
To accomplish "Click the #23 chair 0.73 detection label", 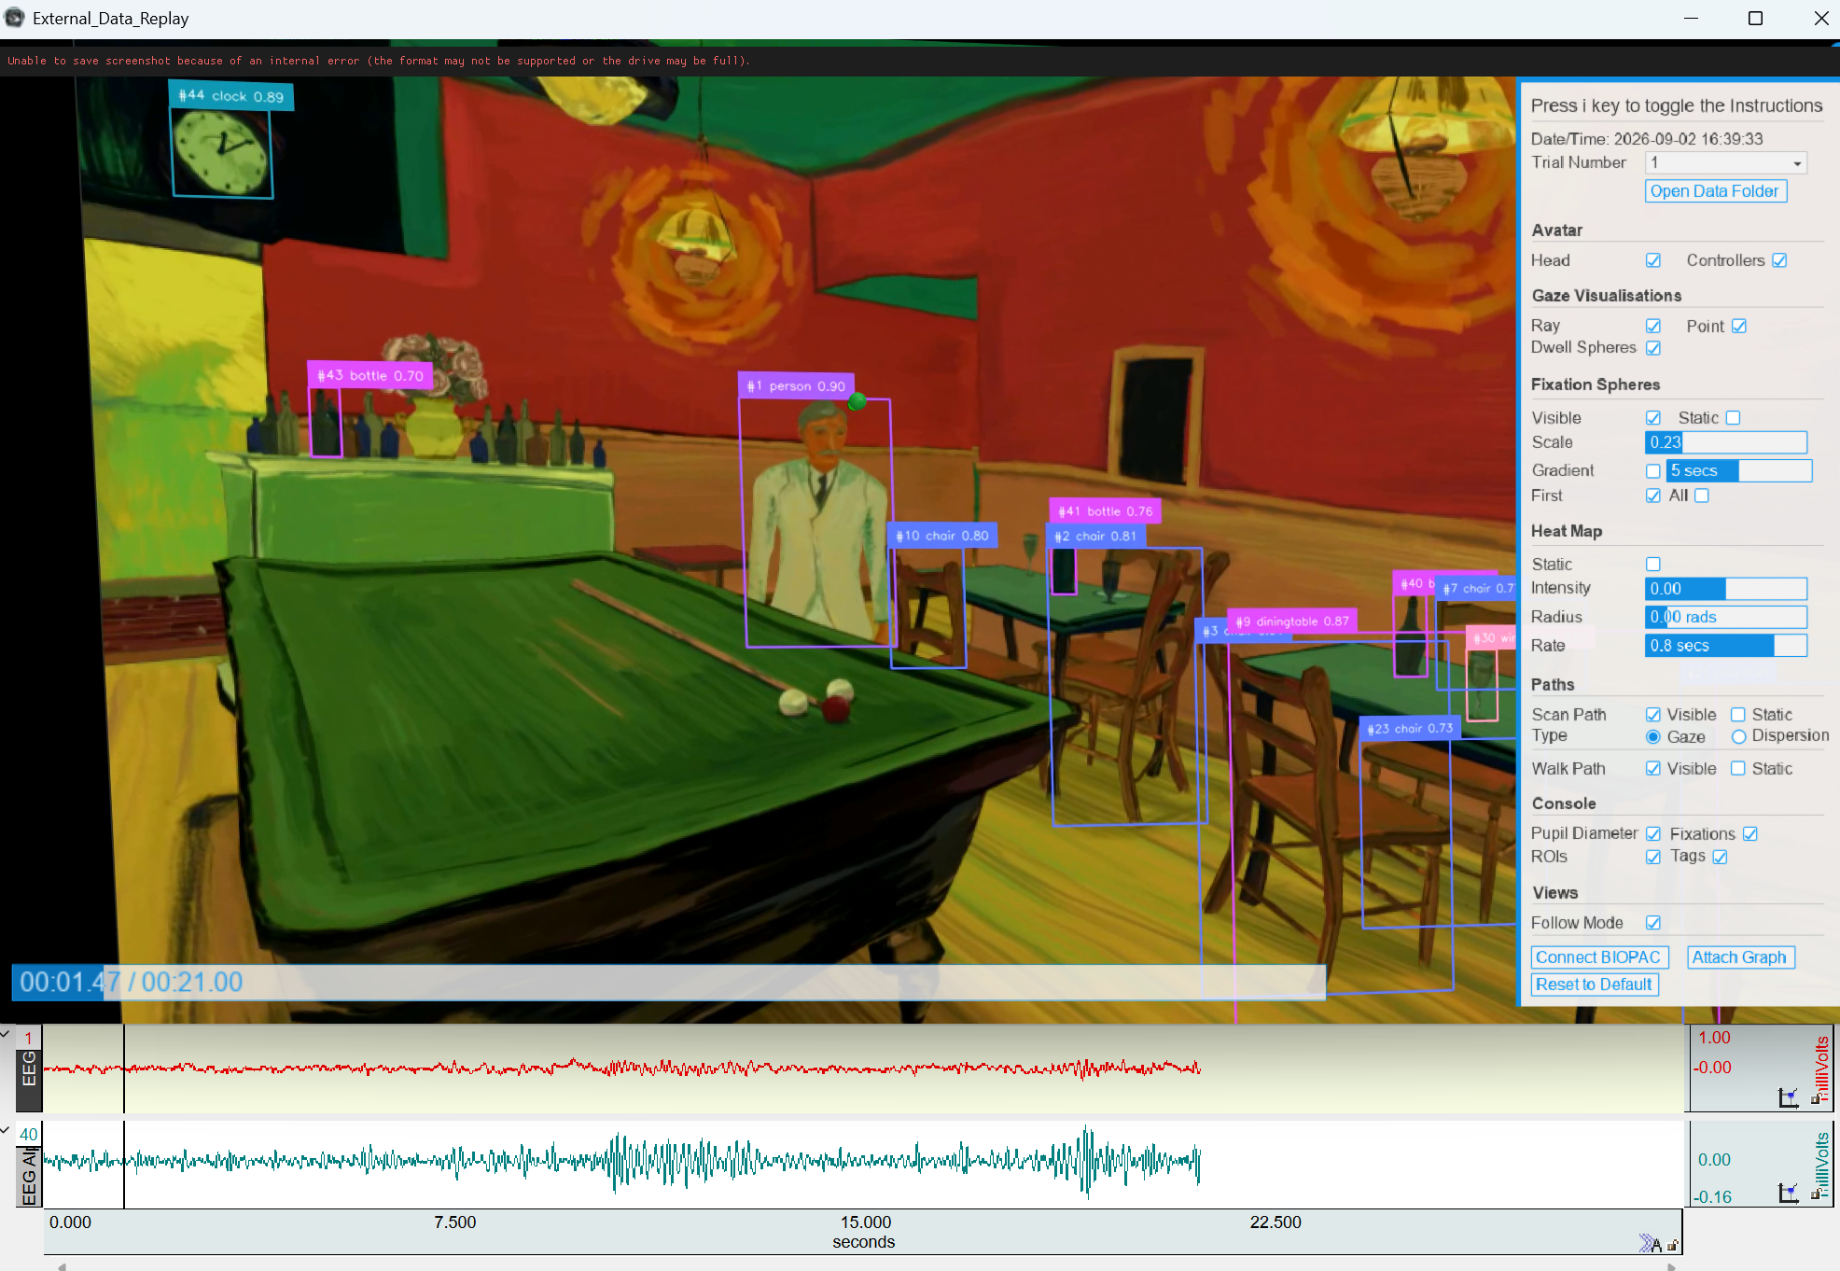I will (x=1410, y=728).
